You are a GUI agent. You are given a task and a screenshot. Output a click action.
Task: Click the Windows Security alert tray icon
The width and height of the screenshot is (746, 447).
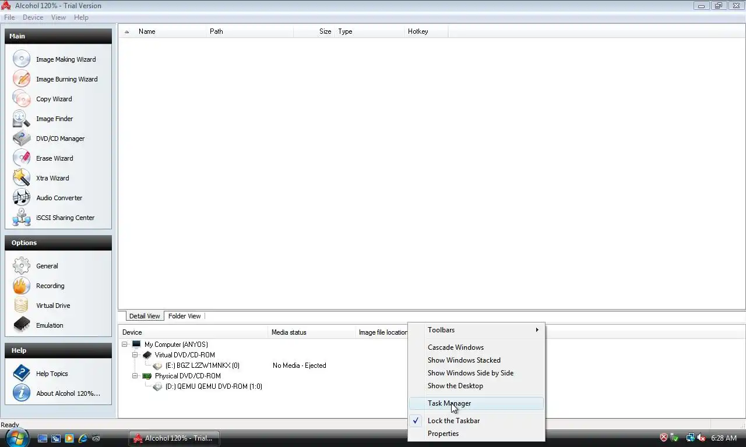[664, 438]
